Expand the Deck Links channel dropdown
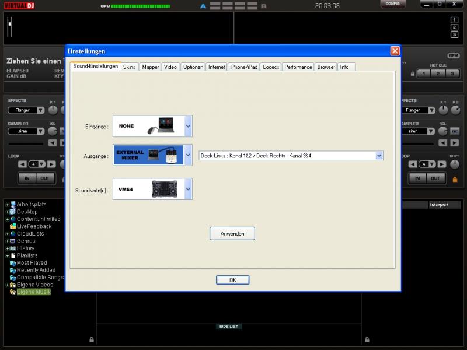Image resolution: width=467 pixels, height=350 pixels. coord(379,156)
